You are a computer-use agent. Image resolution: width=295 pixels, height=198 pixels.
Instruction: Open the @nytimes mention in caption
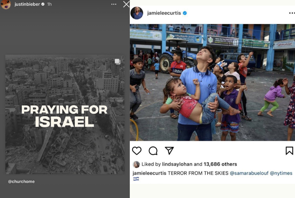pyautogui.click(x=281, y=173)
